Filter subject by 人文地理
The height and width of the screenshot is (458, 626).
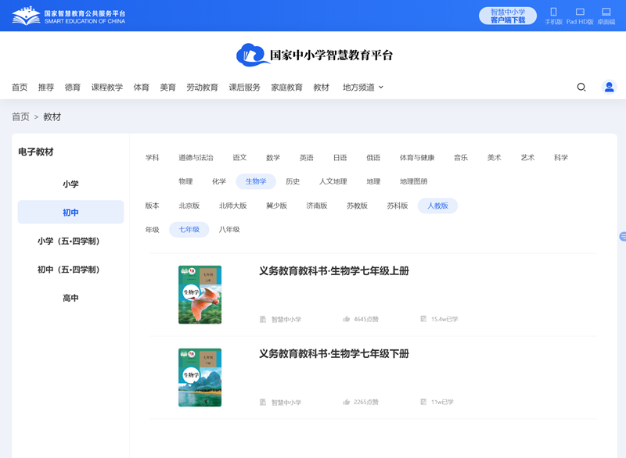click(333, 181)
